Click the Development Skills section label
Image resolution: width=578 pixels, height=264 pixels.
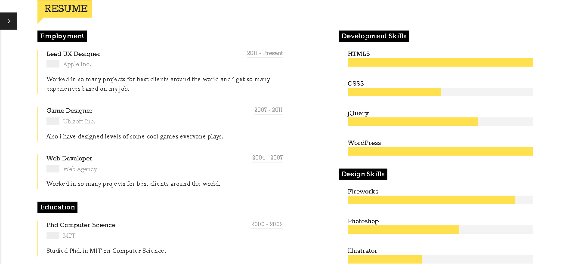point(374,36)
